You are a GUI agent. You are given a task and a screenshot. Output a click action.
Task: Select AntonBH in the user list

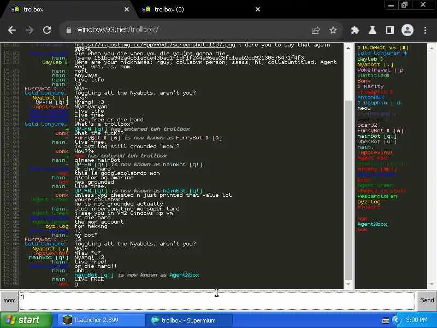(x=370, y=98)
